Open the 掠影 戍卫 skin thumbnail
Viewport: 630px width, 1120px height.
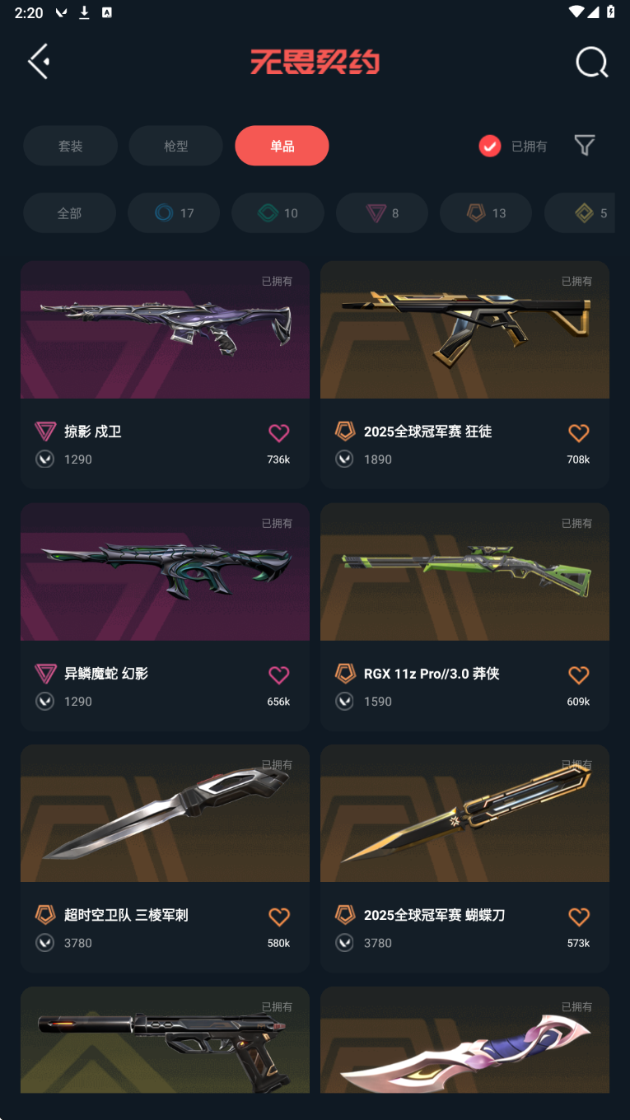click(165, 329)
